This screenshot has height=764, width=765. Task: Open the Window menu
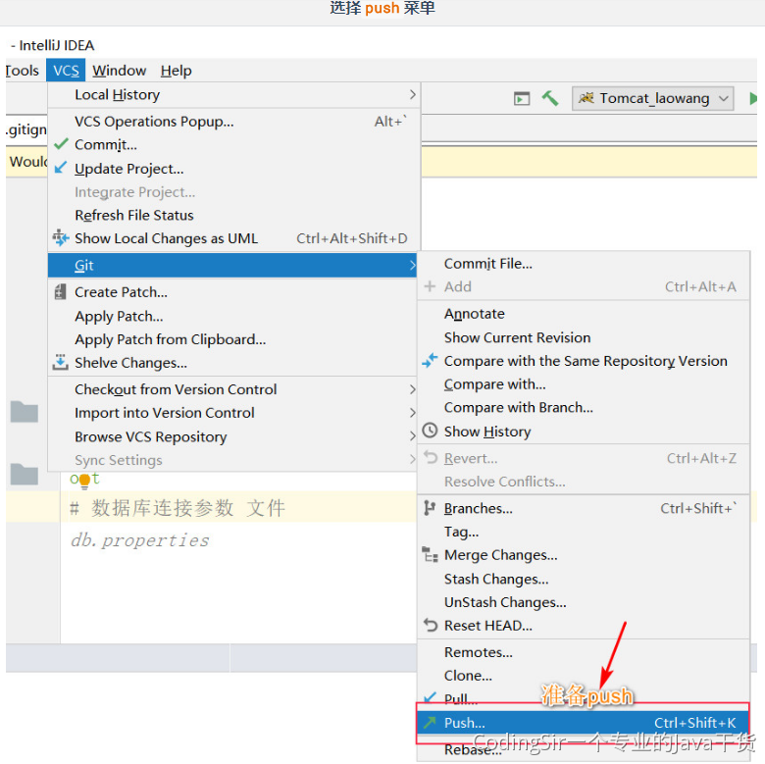pos(119,71)
